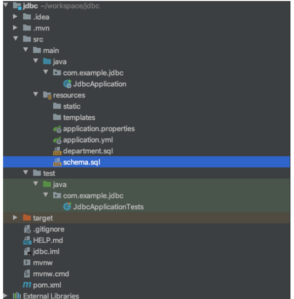
Task: Click the application.yml Spring config icon
Action: 57,140
